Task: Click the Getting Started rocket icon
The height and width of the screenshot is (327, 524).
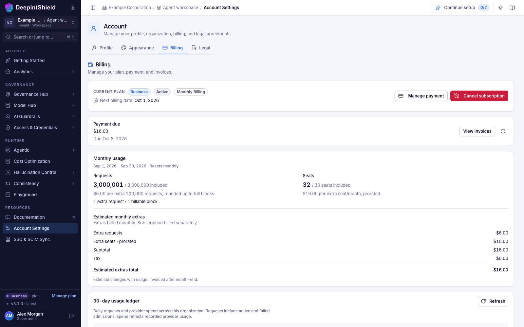Action: tap(8, 60)
